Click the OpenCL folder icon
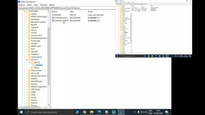 click(32, 63)
